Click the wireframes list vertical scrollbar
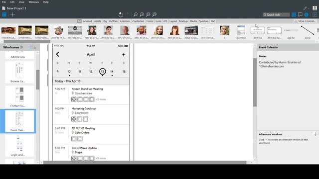 [38, 80]
